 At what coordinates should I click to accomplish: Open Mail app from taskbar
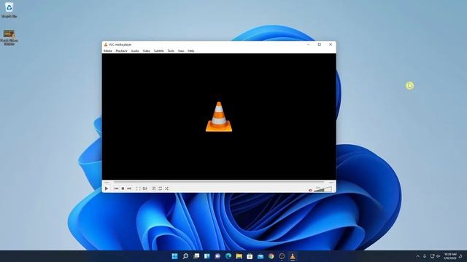coord(260,256)
